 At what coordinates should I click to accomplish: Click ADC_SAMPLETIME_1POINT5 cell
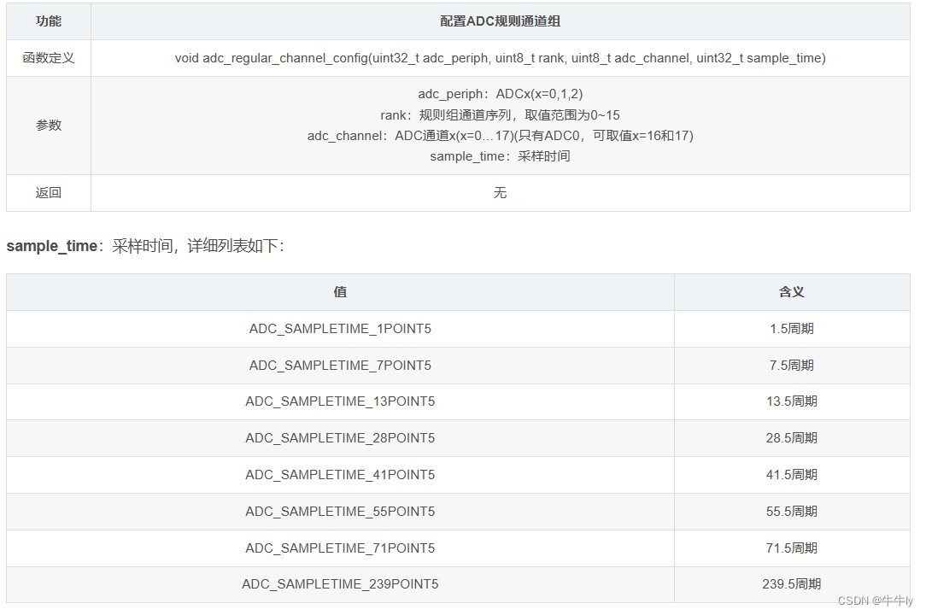coord(340,329)
